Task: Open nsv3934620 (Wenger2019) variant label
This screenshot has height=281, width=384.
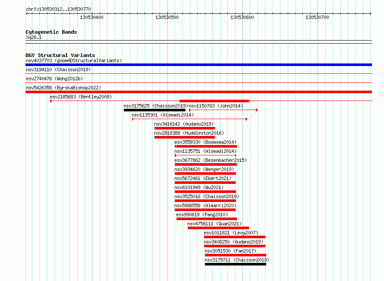Action: pos(204,169)
